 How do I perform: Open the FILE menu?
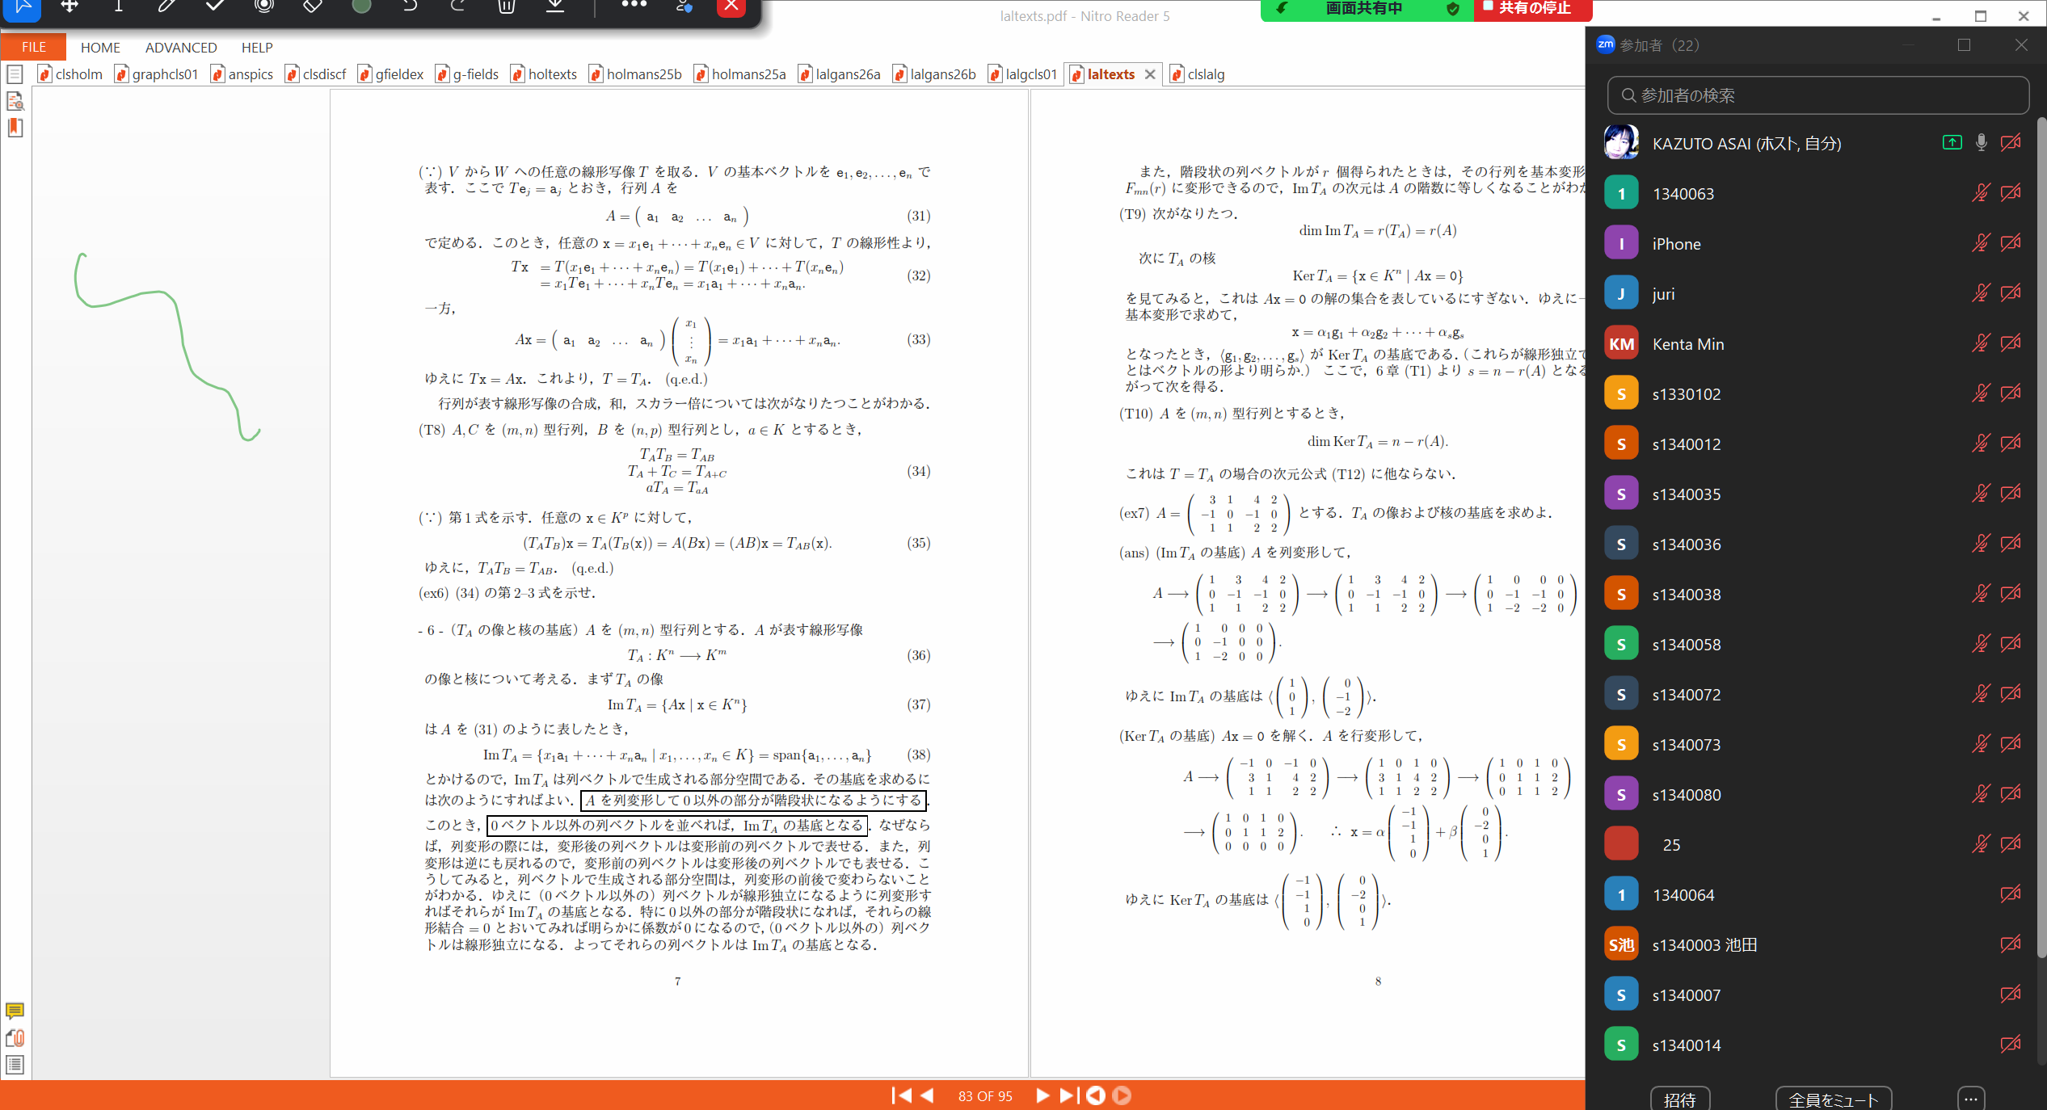[x=33, y=48]
